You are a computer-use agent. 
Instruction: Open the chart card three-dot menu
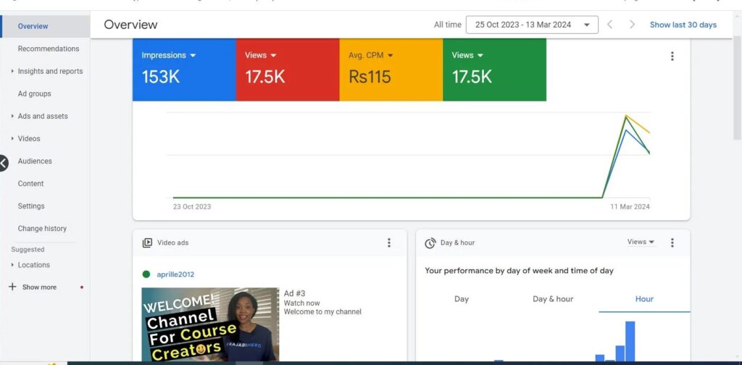click(672, 56)
